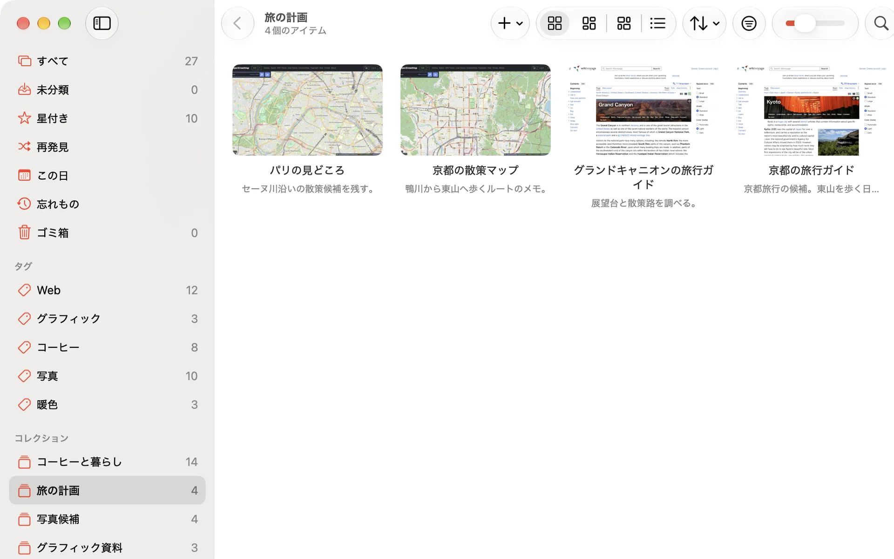The height and width of the screenshot is (559, 894).
Task: Open the グラフィック資料 collection
Action: 107,548
